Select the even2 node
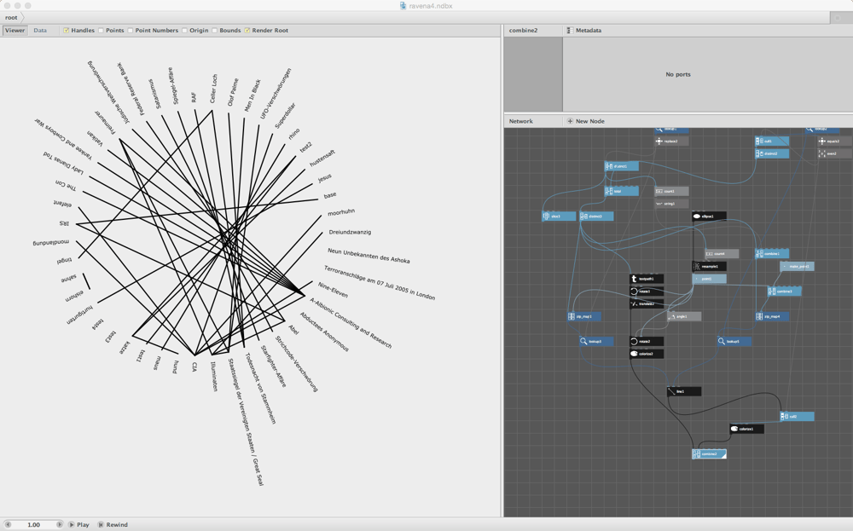Image resolution: width=853 pixels, height=531 pixels. pos(834,153)
